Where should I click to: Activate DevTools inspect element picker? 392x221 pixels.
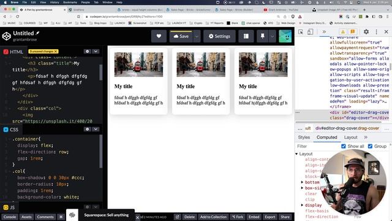pos(301,32)
